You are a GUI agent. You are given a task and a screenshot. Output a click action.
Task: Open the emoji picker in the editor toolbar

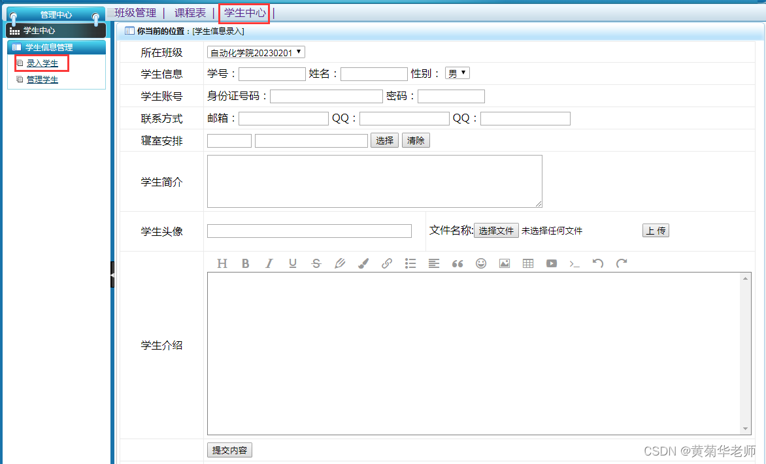[x=481, y=263]
